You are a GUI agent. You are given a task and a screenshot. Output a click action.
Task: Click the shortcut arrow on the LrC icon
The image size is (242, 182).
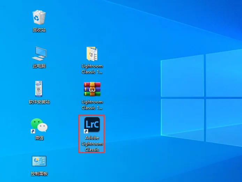[x=86, y=131]
